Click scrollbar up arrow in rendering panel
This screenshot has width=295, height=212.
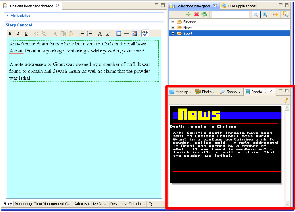tap(287, 108)
